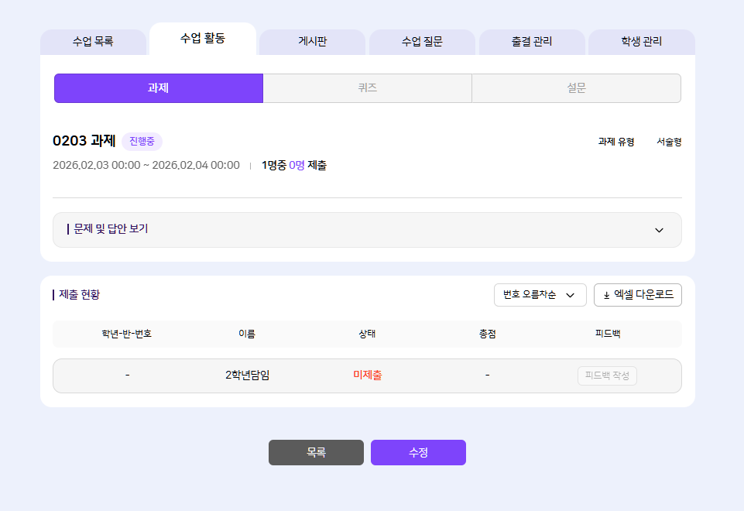Screen dimensions: 744x511
Task: Open the 게시판 tab
Action: point(312,42)
